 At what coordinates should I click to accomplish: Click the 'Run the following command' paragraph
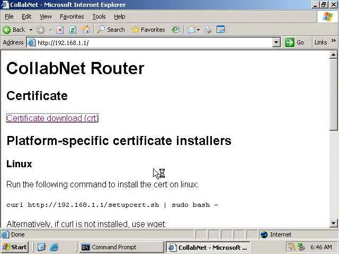tap(102, 185)
